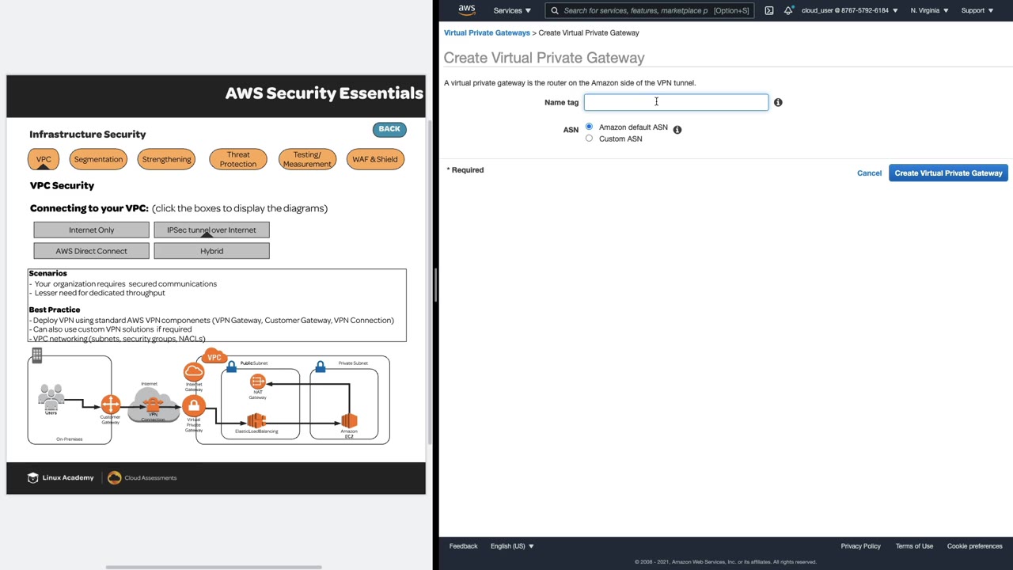Image resolution: width=1013 pixels, height=570 pixels.
Task: Click the Create Virtual Private Gateway button
Action: [948, 173]
